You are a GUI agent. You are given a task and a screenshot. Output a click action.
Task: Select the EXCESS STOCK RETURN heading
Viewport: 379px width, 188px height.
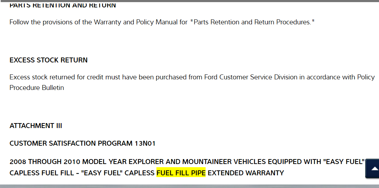coord(48,60)
